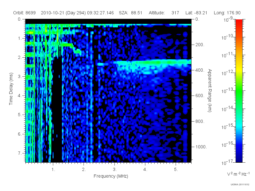Viewport: 255px width, 191px height.
Task: Click the 1000. tick label on the range axis
Action: pyautogui.click(x=201, y=147)
